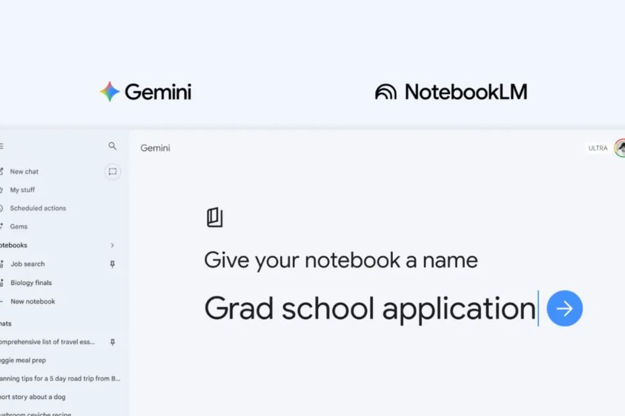The image size is (625, 416).
Task: Open Scheduled actions
Action: pos(37,208)
